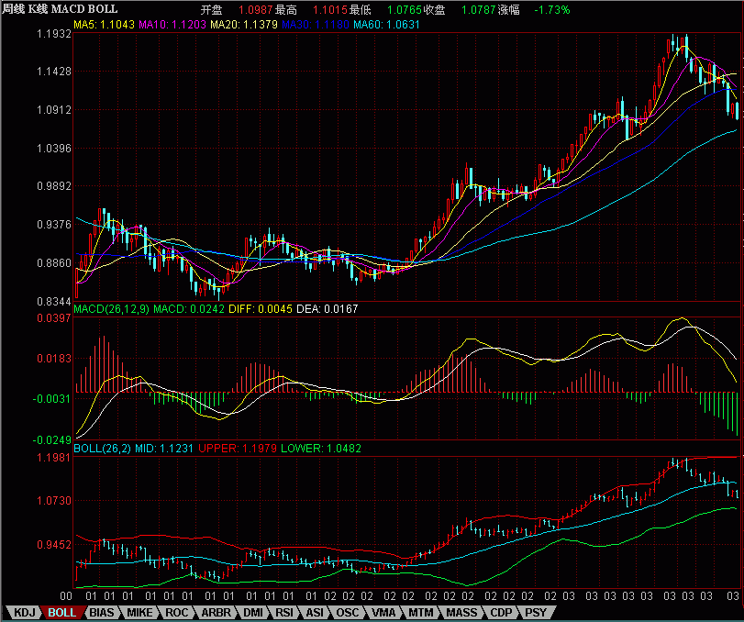Image resolution: width=744 pixels, height=622 pixels.
Task: Open the ARBR indicator tab
Action: 216,613
